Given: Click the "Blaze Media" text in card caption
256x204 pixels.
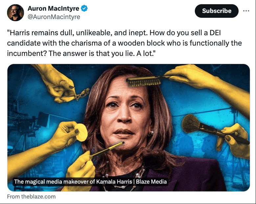Looking at the screenshot, I should (151, 182).
